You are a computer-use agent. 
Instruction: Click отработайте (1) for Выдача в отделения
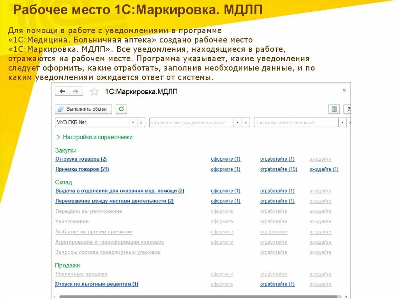click(277, 191)
